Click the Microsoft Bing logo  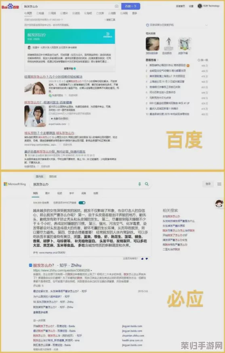point(15,184)
